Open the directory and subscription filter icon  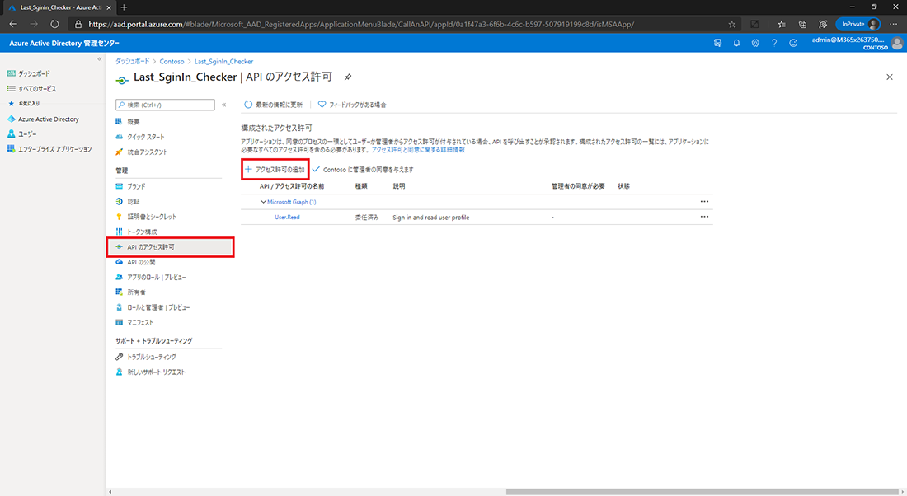(718, 43)
